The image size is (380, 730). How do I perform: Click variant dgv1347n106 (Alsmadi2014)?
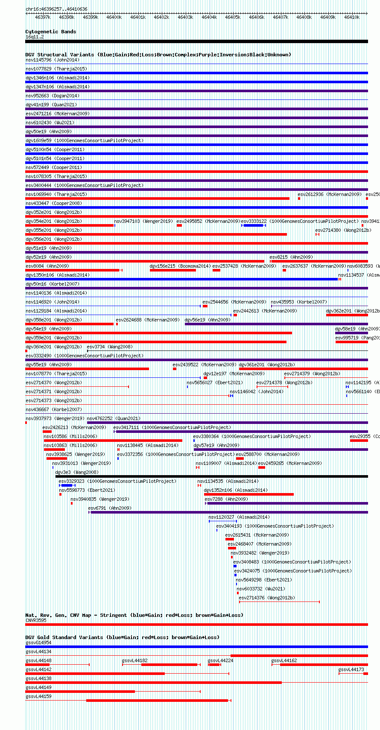pyautogui.click(x=58, y=87)
